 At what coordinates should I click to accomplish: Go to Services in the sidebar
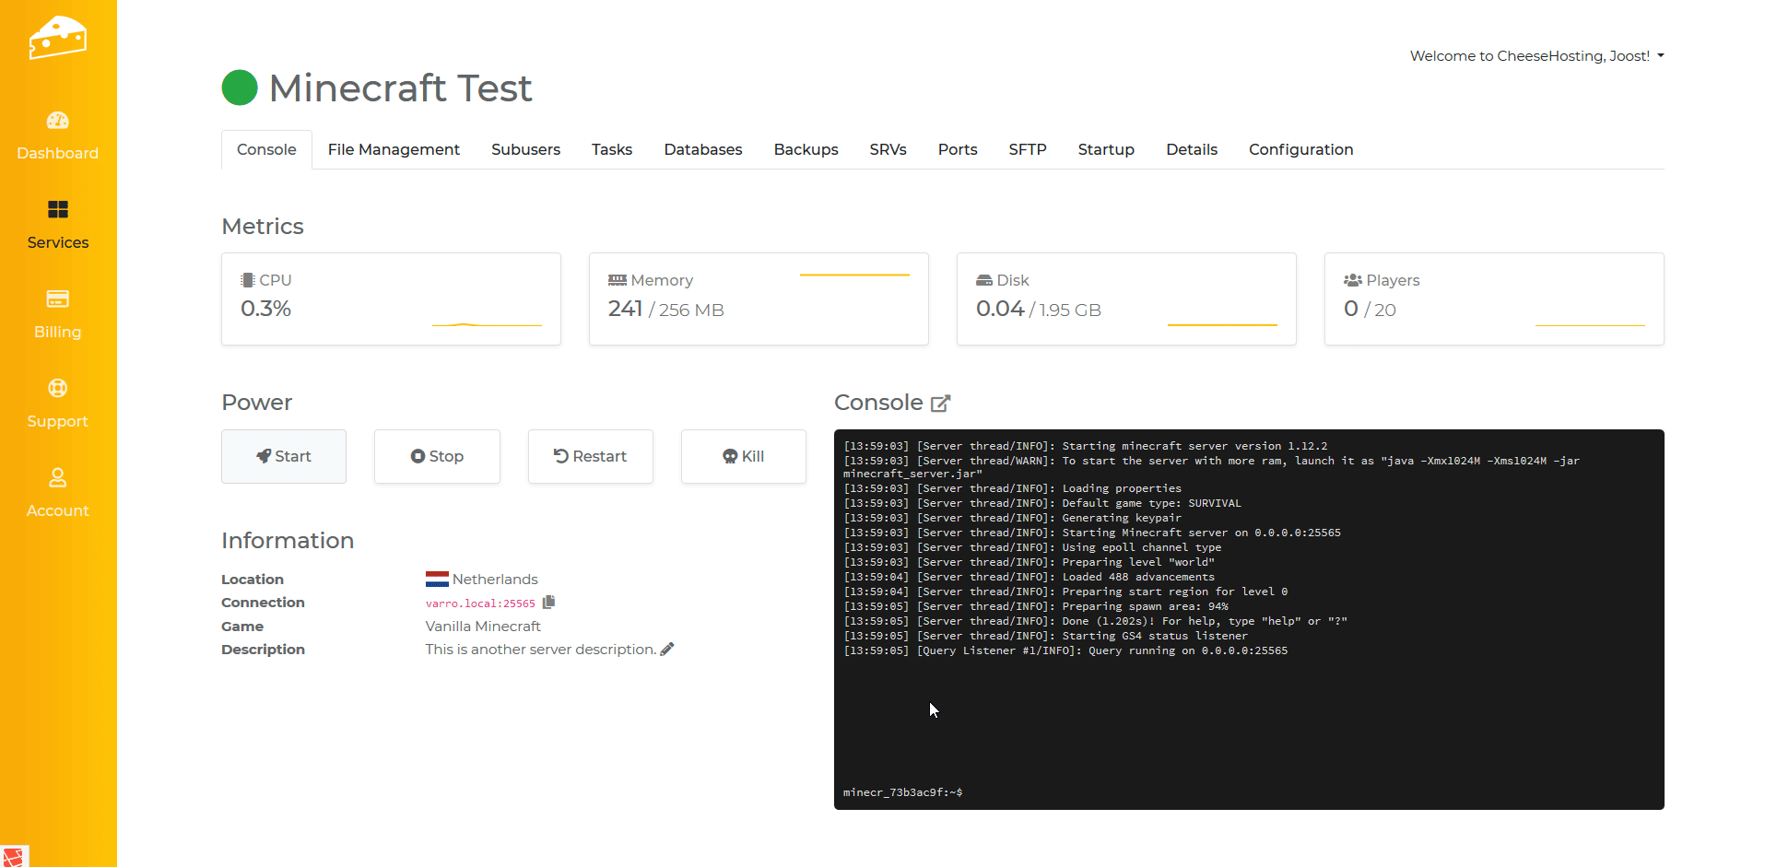[57, 225]
